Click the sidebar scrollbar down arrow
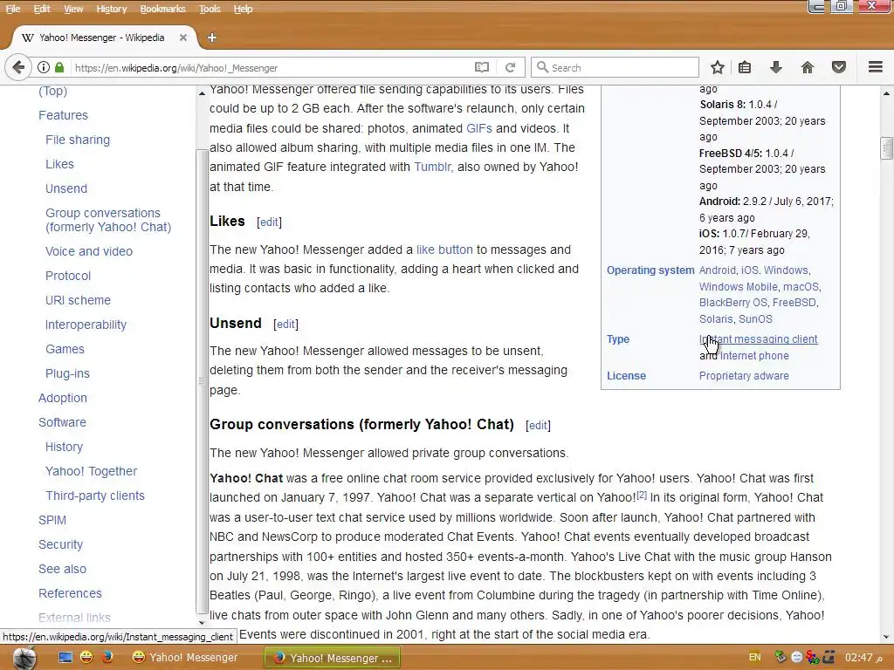This screenshot has height=670, width=894. coord(202,623)
